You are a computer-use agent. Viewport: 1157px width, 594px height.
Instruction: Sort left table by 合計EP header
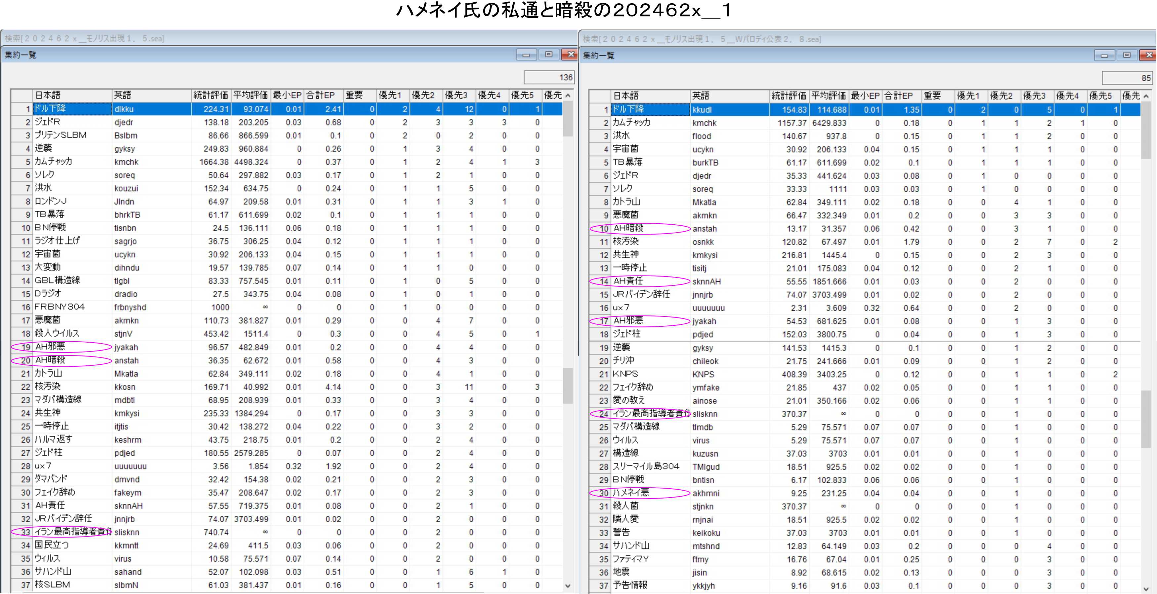(x=323, y=95)
